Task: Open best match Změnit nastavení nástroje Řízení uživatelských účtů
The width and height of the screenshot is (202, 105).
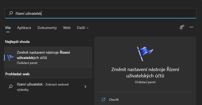Action: pos(48,58)
